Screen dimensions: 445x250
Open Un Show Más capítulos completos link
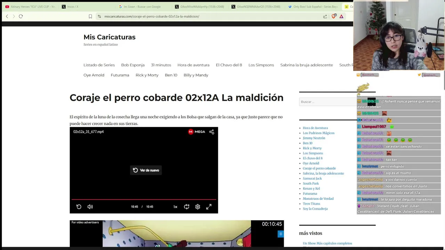[x=327, y=243]
